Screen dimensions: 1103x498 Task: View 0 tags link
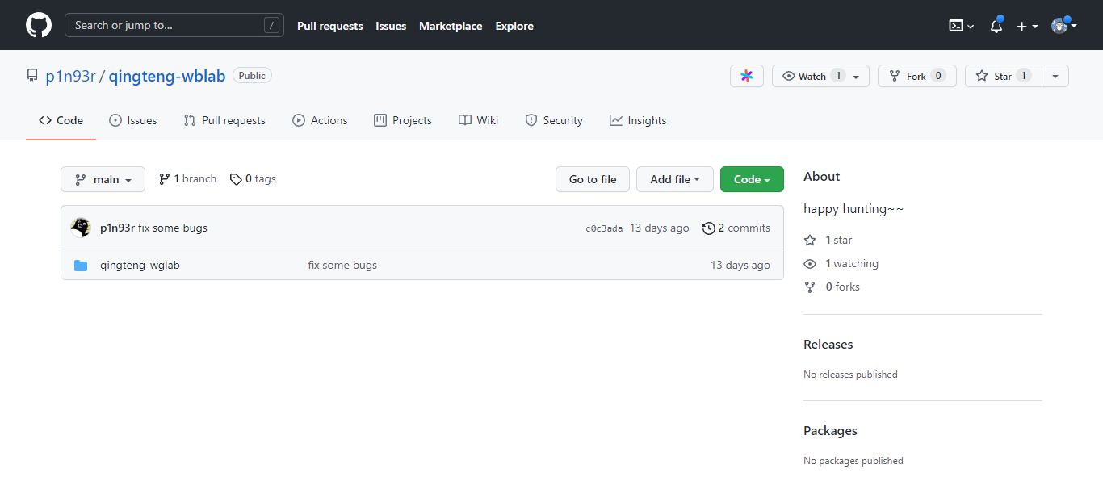[253, 179]
